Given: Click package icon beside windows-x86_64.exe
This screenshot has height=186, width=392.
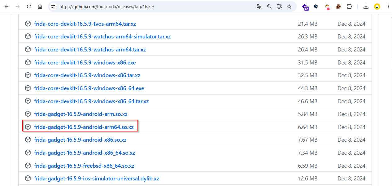Looking at the screenshot, I should pos(28,88).
